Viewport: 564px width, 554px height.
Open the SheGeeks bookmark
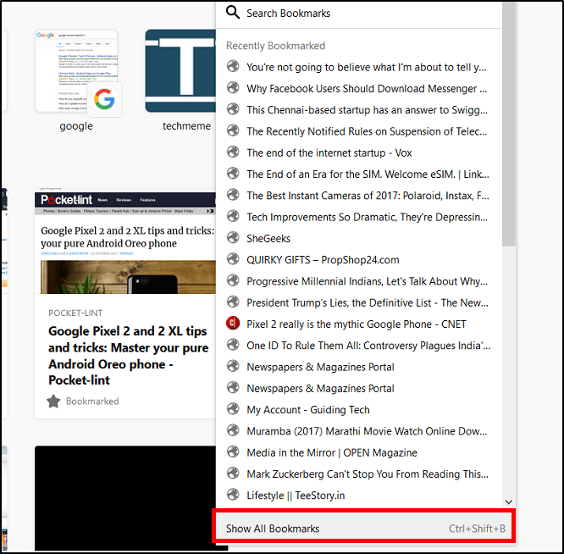358,238
